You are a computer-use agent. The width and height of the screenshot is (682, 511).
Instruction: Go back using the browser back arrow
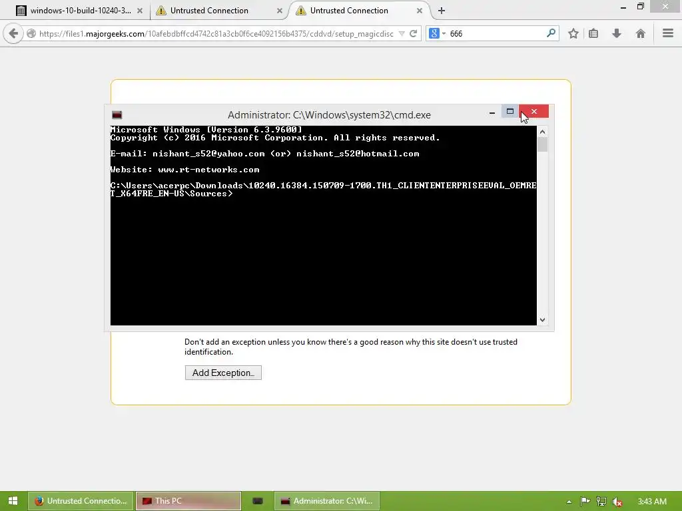13,33
